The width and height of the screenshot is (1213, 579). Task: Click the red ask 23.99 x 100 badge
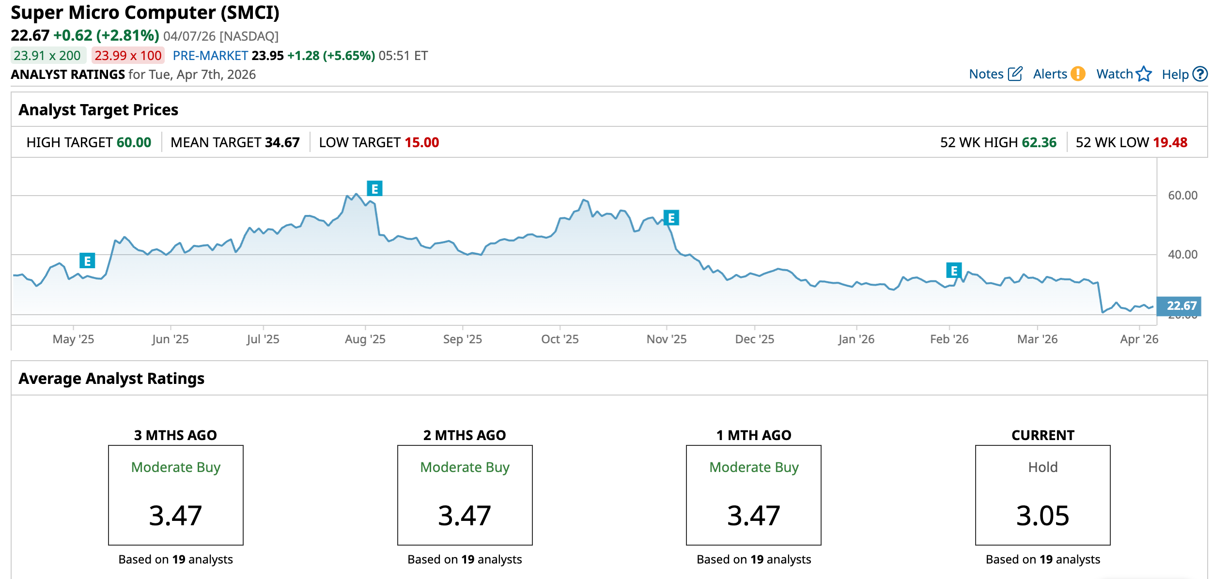tap(128, 56)
